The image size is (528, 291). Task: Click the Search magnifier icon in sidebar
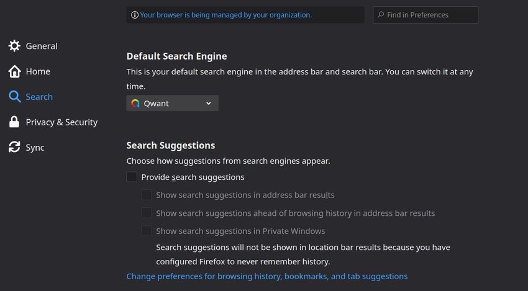(x=14, y=97)
